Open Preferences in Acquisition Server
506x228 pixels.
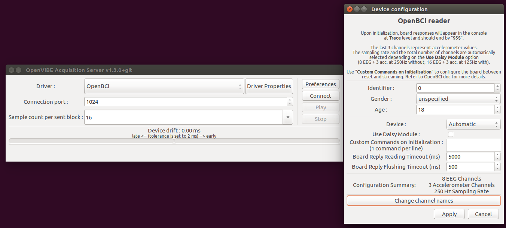coord(321,84)
